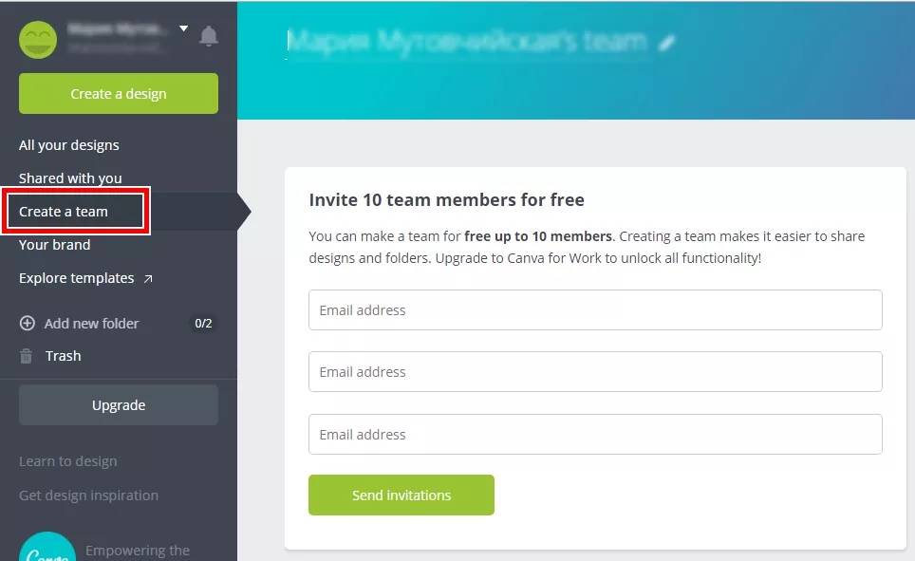This screenshot has height=561, width=915.
Task: Focus the first Email address field
Action: tap(595, 310)
